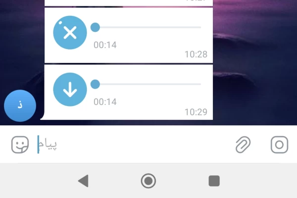The width and height of the screenshot is (297, 198).
Task: Cancel the 10:28 voice message download
Action: (x=70, y=33)
